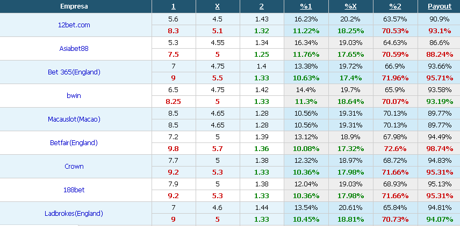The height and width of the screenshot is (226, 460).
Task: Open the Asiabet88 company link
Action: [x=74, y=49]
